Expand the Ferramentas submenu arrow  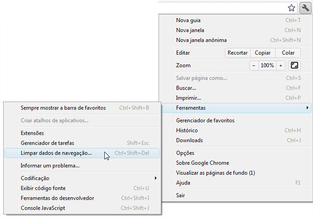click(307, 108)
